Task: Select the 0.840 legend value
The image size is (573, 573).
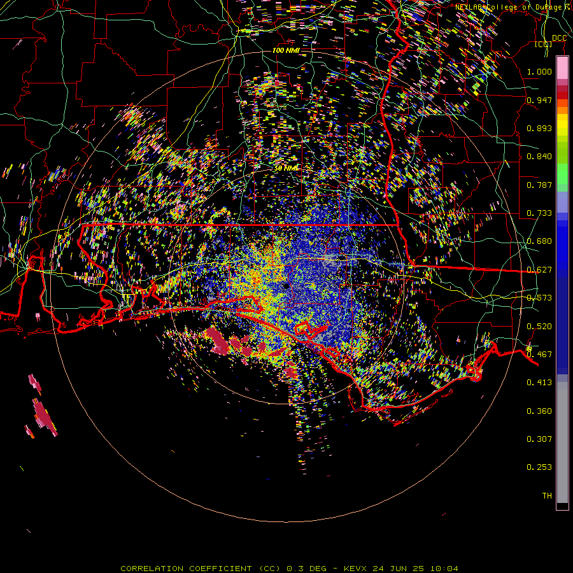Action: pyautogui.click(x=539, y=157)
